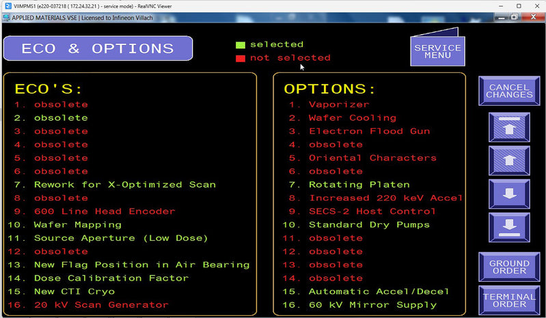Toggle option 8 Increased 220 keV Accel
546x318 pixels.
pyautogui.click(x=375, y=198)
